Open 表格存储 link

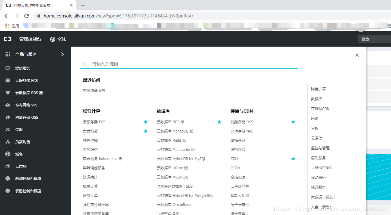pyautogui.click(x=238, y=140)
